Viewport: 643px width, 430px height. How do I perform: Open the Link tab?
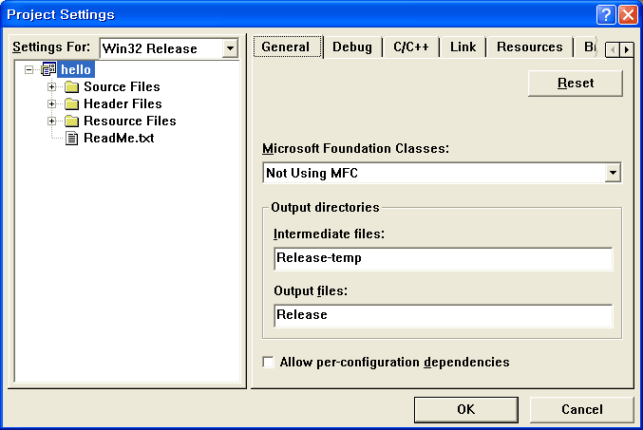tap(463, 47)
